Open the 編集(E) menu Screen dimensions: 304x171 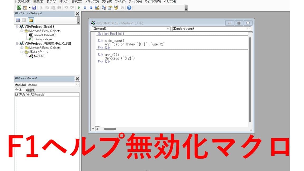(38, 2)
